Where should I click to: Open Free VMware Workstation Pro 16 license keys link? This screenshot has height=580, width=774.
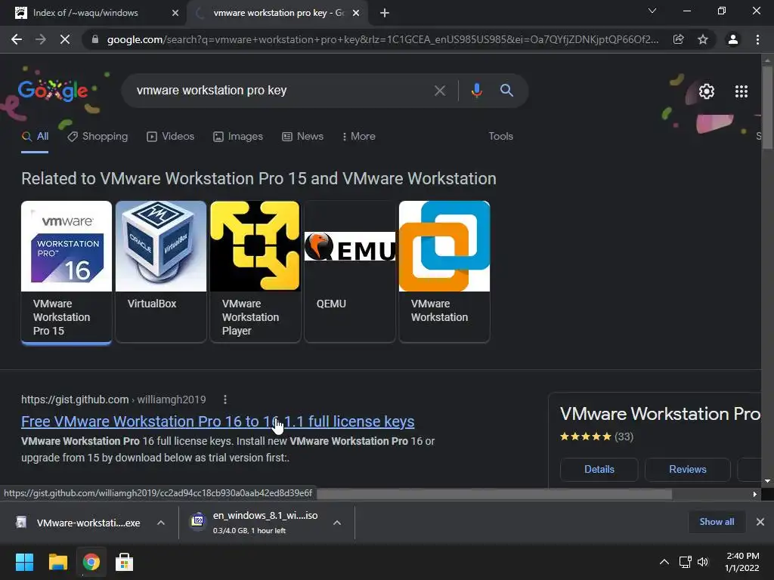click(x=218, y=421)
